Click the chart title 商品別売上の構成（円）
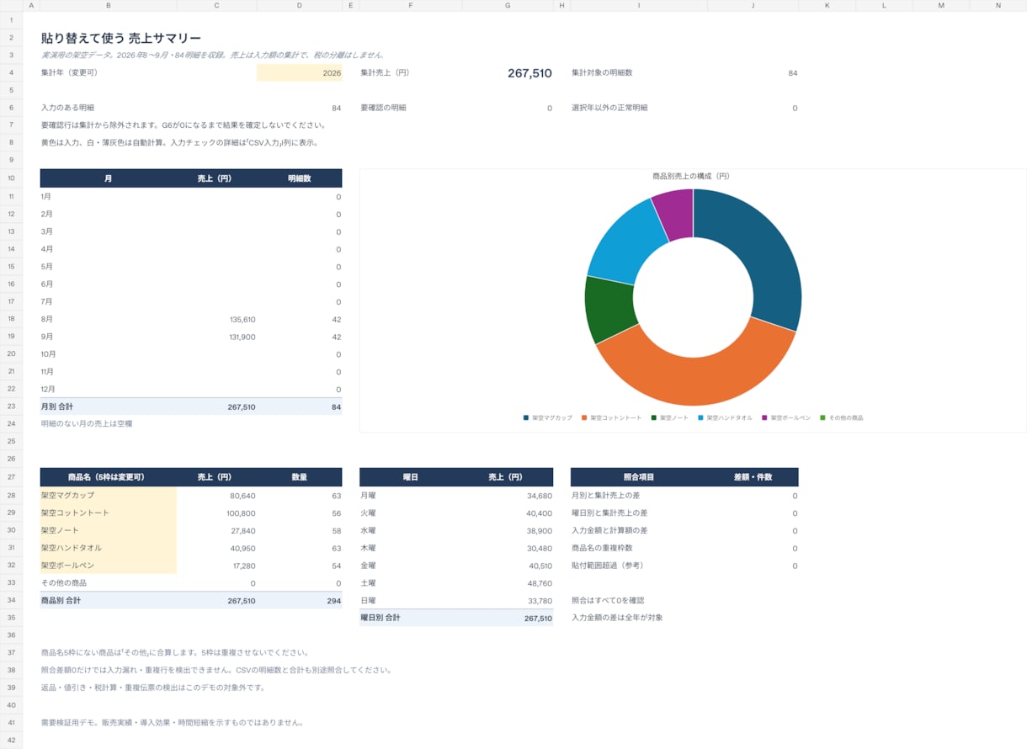The image size is (1027, 749). click(691, 177)
